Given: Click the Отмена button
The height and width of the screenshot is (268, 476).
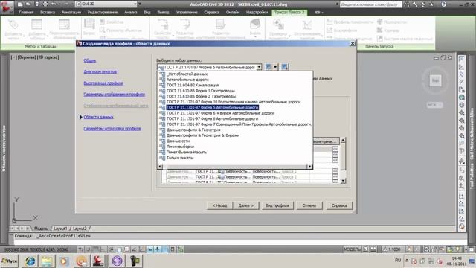Looking at the screenshot, I should (x=309, y=205).
